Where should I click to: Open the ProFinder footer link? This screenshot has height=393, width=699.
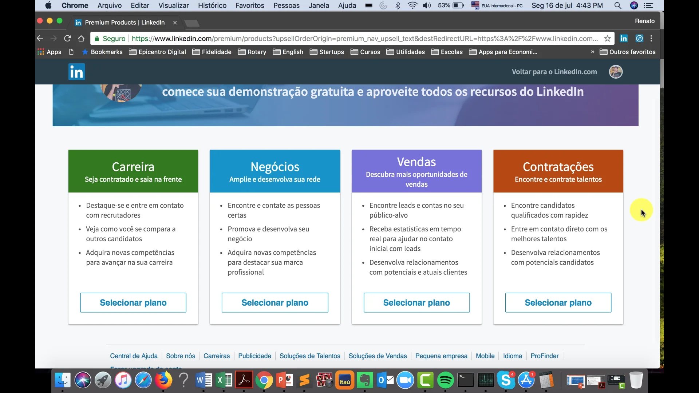tap(544, 356)
